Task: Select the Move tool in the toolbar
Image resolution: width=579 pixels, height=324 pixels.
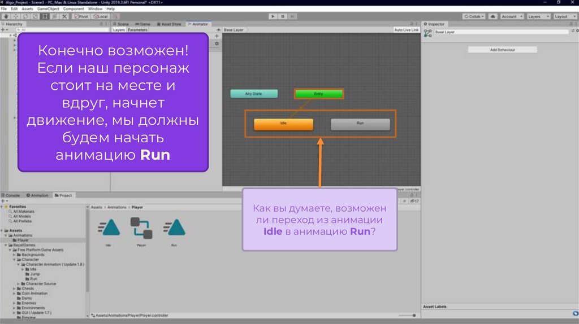Action: point(15,16)
